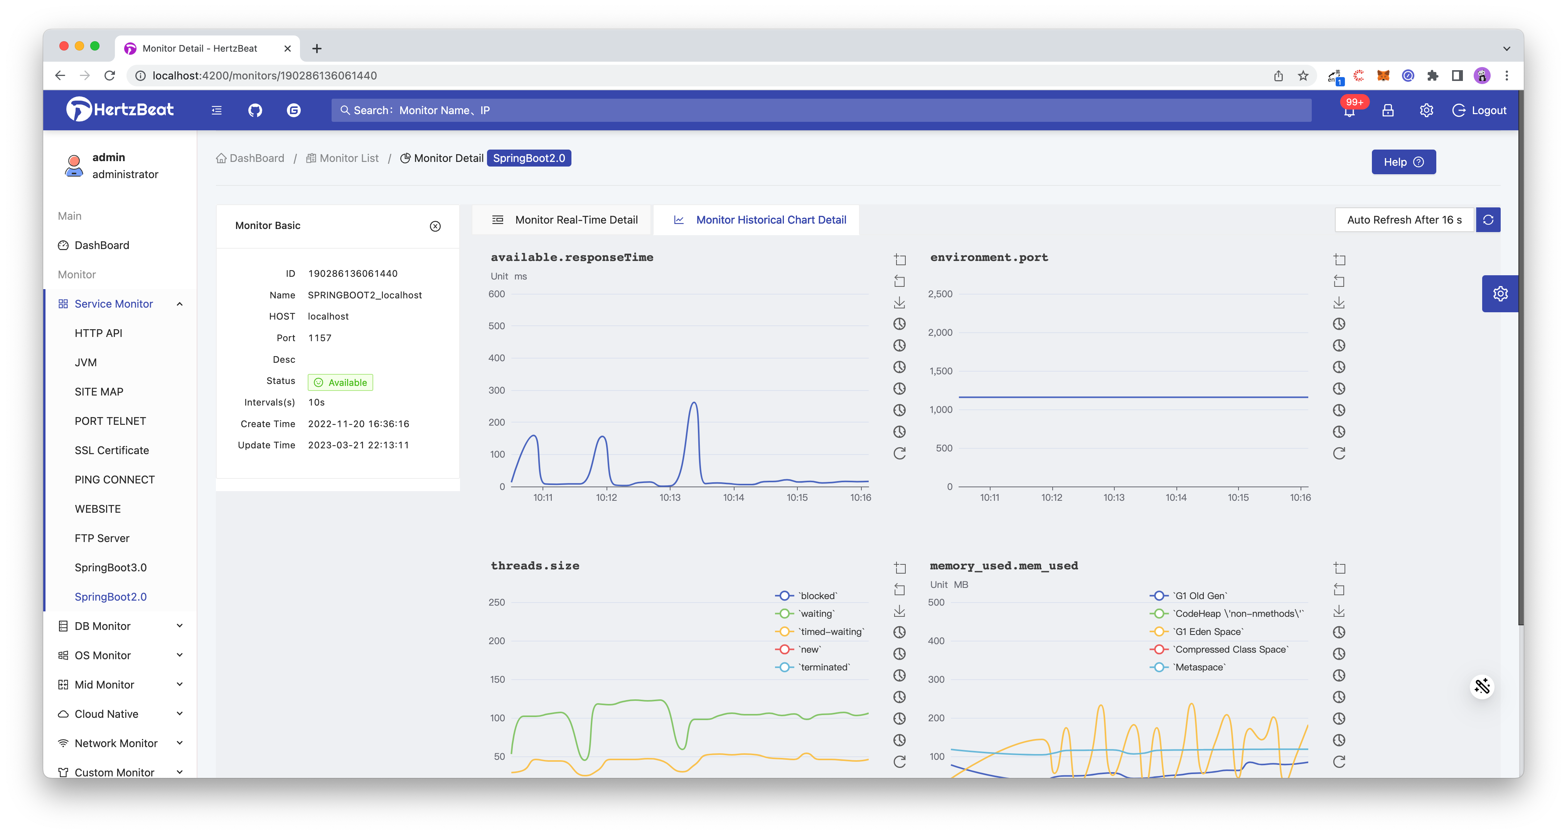Select SpringBoot3.0 in sidebar
The width and height of the screenshot is (1567, 835).
111,567
